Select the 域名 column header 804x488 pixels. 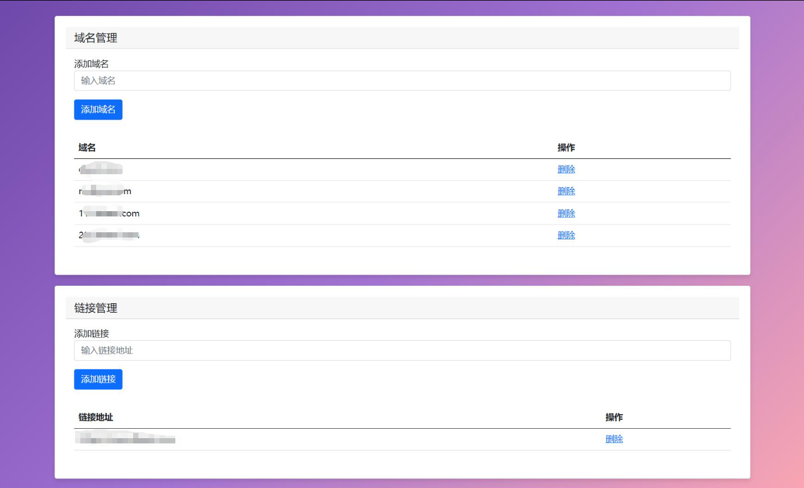click(87, 148)
